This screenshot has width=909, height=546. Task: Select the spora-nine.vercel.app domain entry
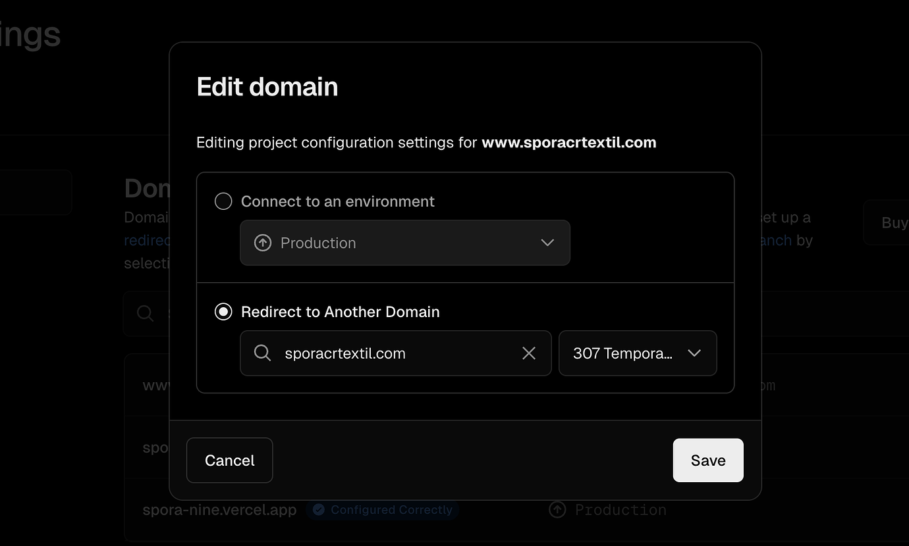(x=219, y=509)
